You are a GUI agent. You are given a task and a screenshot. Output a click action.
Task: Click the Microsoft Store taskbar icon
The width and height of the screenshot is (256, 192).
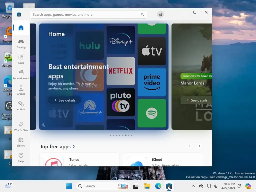[x=169, y=186]
